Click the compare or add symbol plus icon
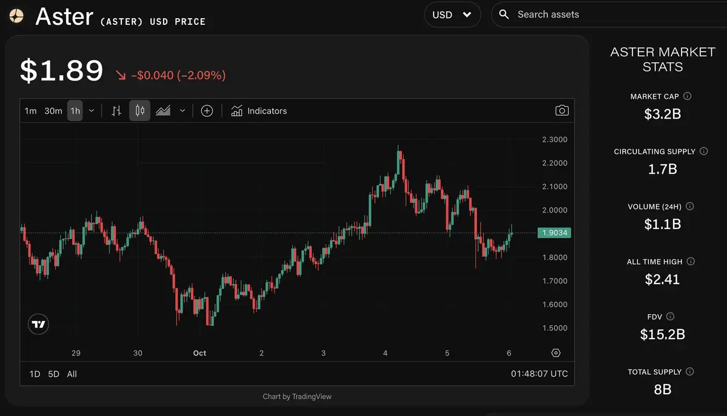 pyautogui.click(x=207, y=111)
